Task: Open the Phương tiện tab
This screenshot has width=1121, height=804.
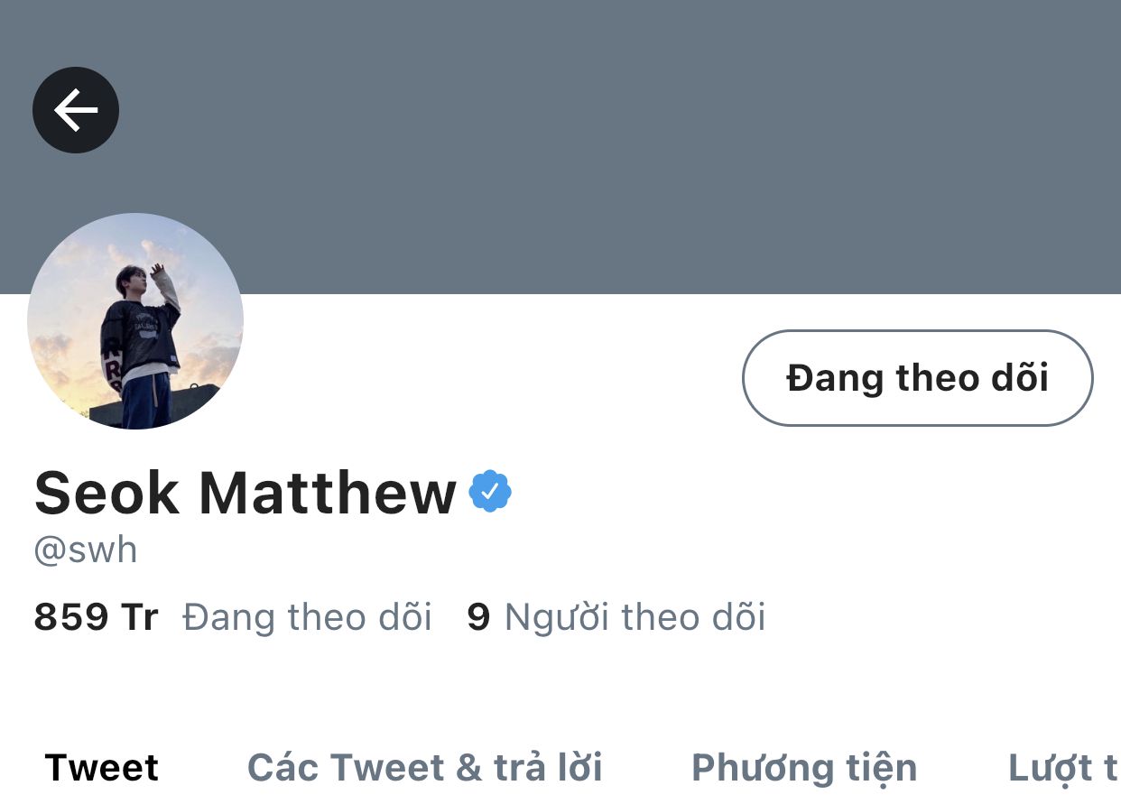Action: coord(804,768)
